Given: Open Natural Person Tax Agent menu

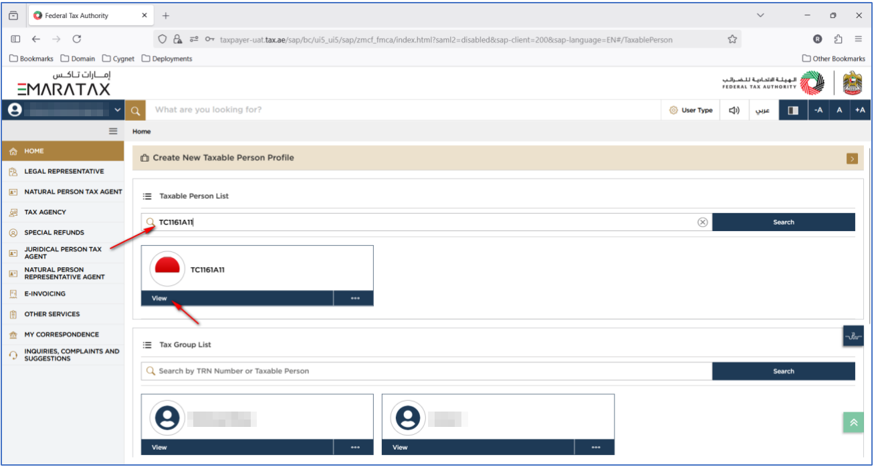Looking at the screenshot, I should point(63,192).
